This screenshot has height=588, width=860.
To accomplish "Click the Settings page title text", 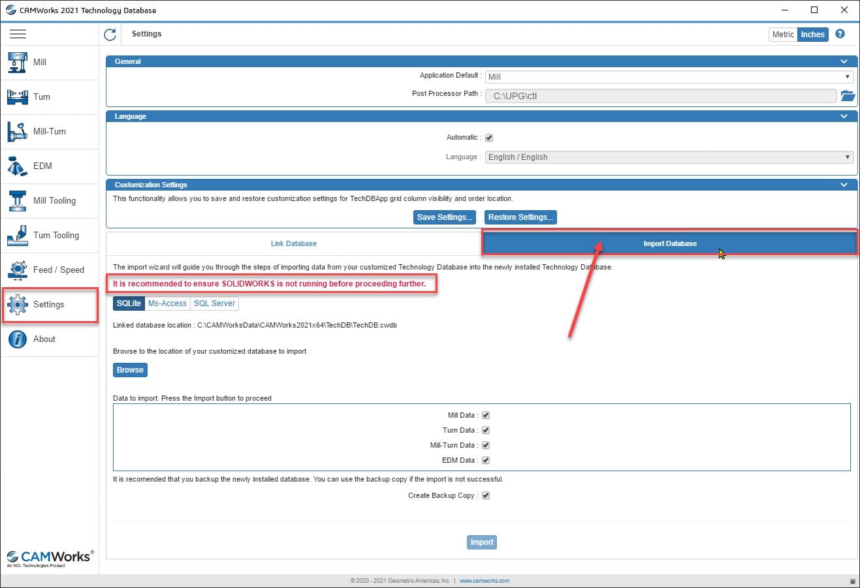I will click(146, 34).
